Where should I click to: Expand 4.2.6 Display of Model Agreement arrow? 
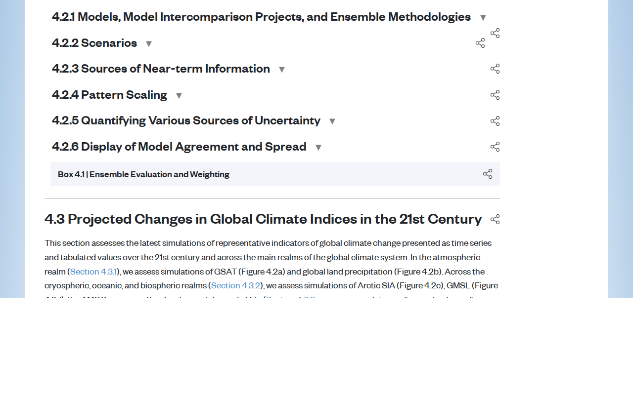click(318, 148)
